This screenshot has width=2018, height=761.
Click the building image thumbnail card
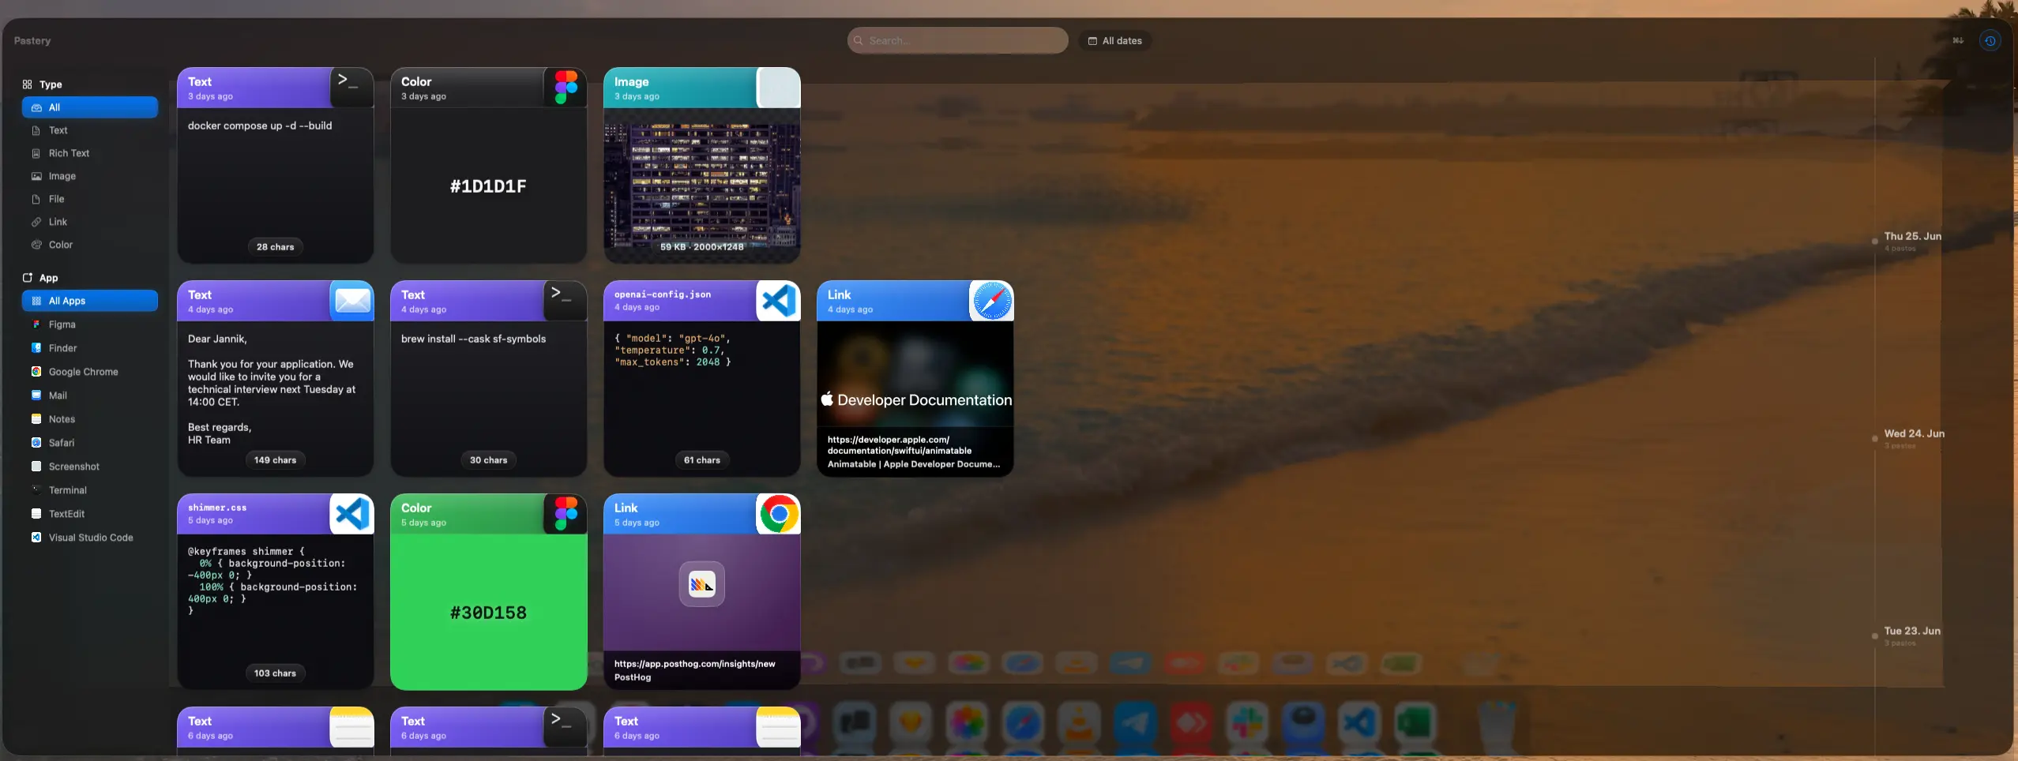(702, 186)
